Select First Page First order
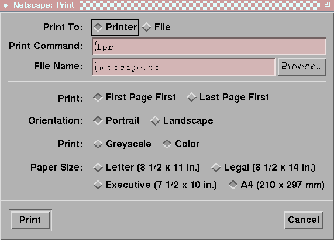The height and width of the screenshot is (240, 334). tap(135, 98)
